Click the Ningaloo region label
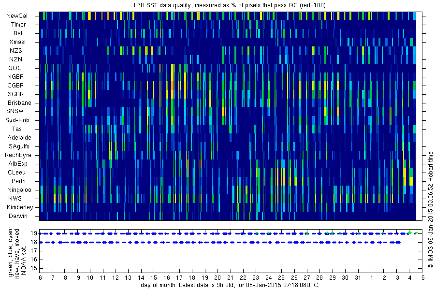The width and height of the screenshot is (435, 290). pos(19,190)
